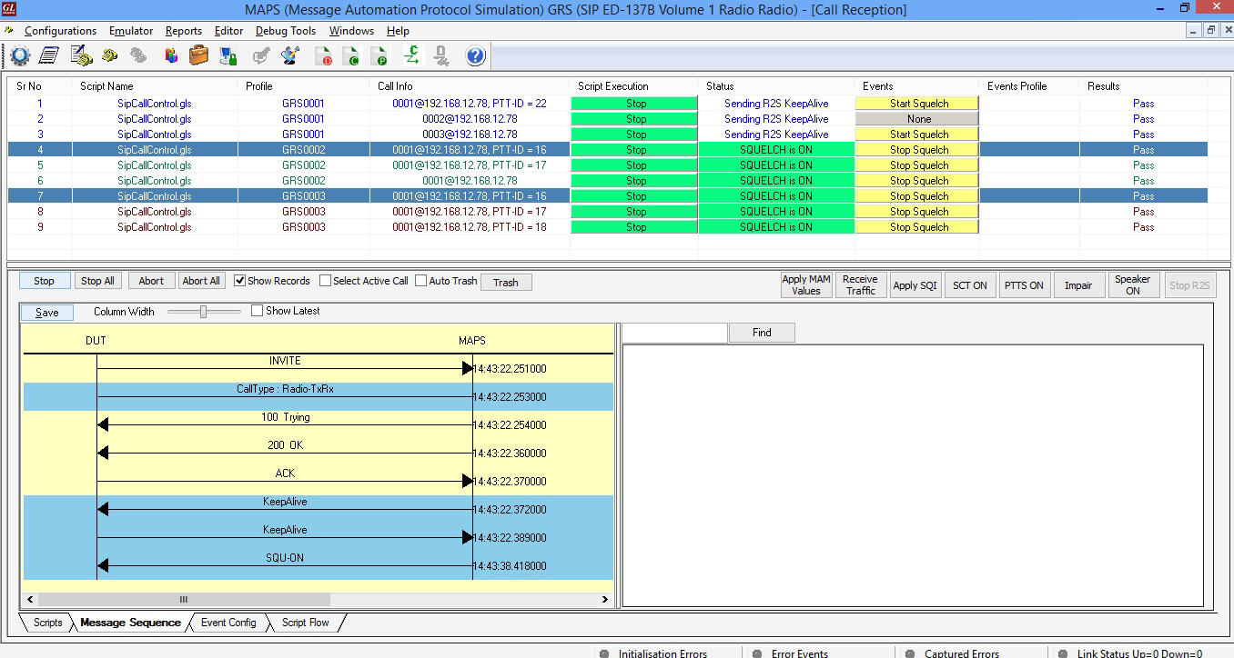Screen dimensions: 1234x658
Task: Open the Editor menu
Action: click(228, 31)
